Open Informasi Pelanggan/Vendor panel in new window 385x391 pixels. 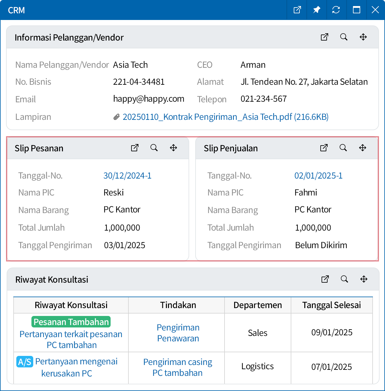pyautogui.click(x=325, y=37)
